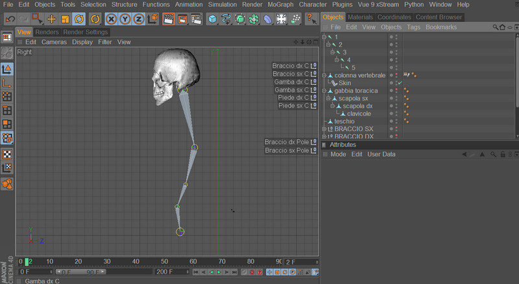
Task: Toggle Y axis lock
Action: [125, 19]
